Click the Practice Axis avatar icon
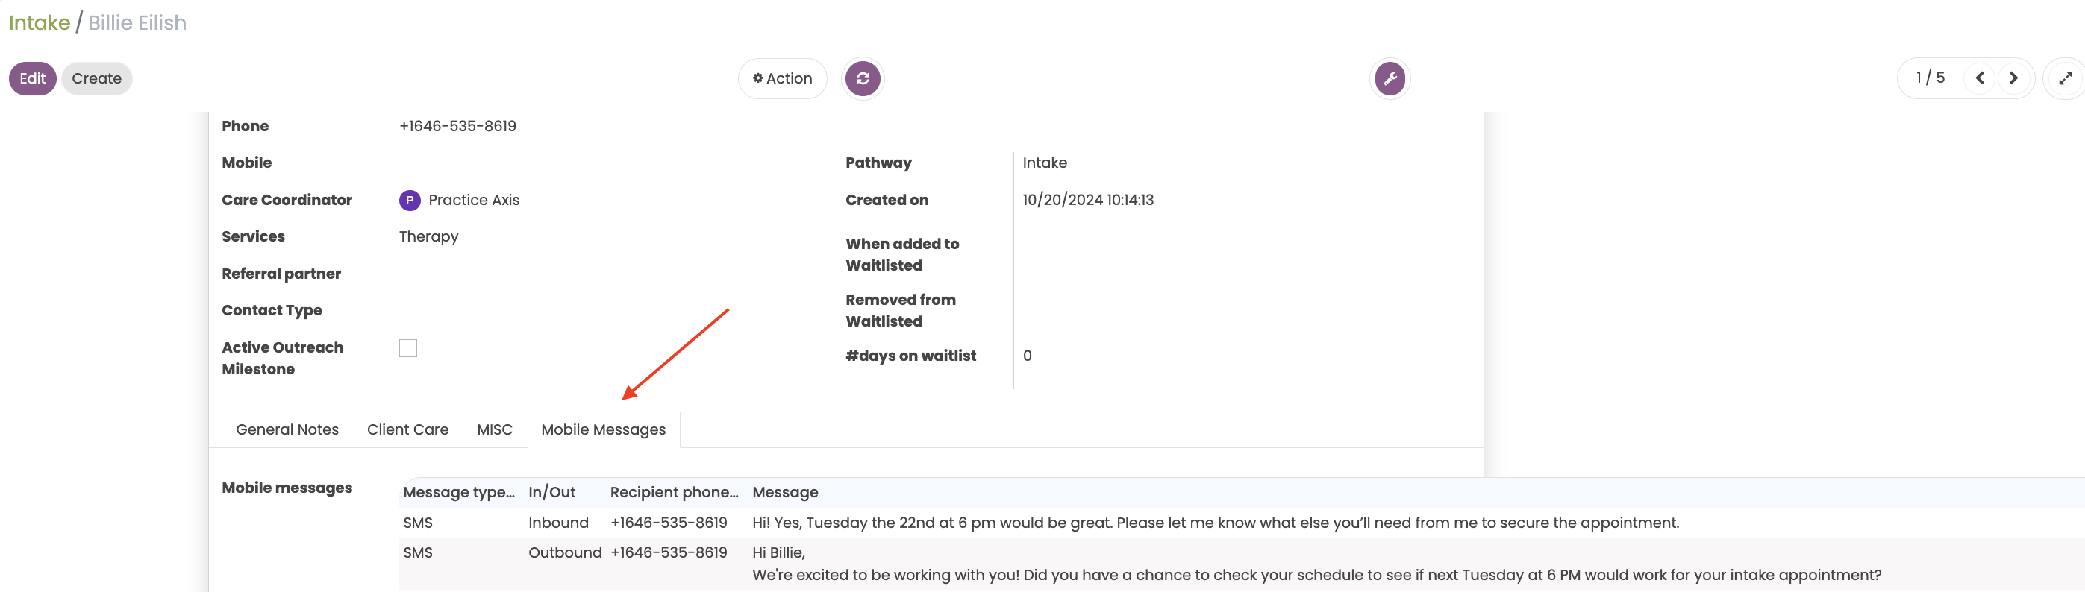 [410, 201]
